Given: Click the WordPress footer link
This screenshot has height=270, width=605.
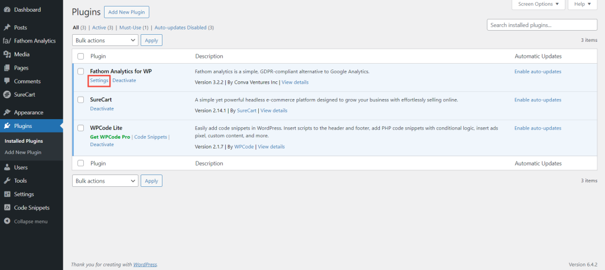Looking at the screenshot, I should 145,265.
